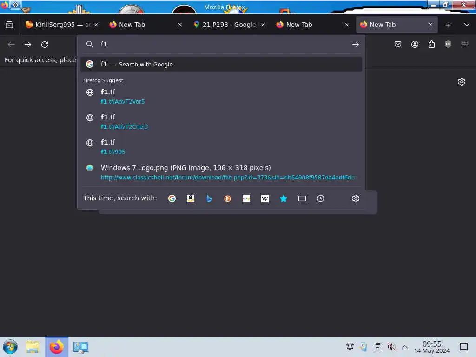Image resolution: width=476 pixels, height=357 pixels.
Task: Go back with the back arrow
Action: [x=11, y=45]
